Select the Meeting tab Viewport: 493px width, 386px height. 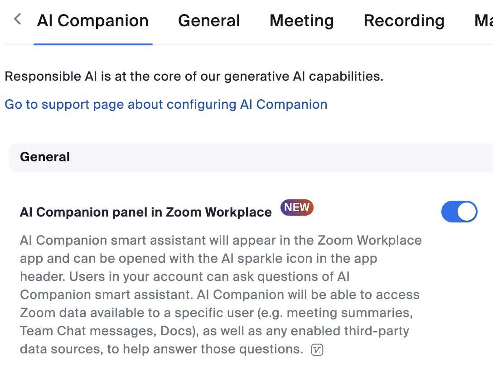(x=301, y=20)
